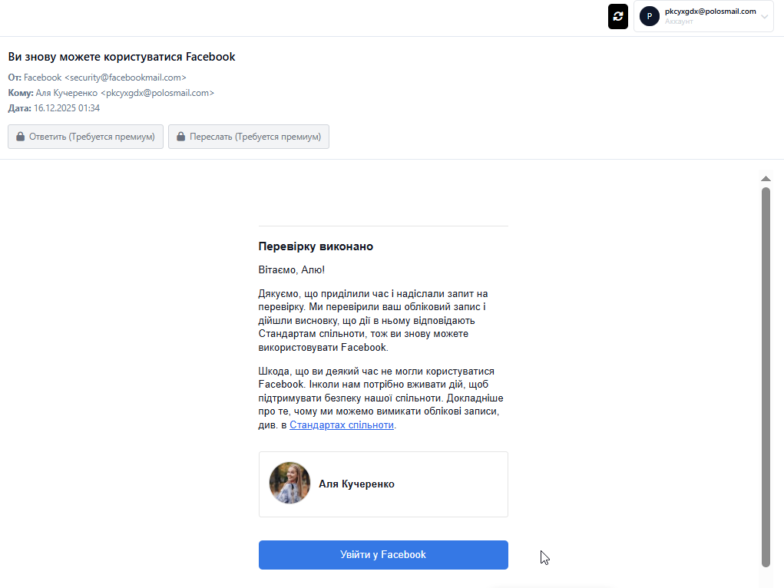Click Аля Кучеренко's profile photo
This screenshot has width=784, height=588.
pos(289,483)
